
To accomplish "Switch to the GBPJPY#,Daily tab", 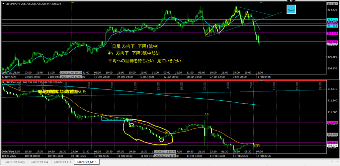I will 14,162.
